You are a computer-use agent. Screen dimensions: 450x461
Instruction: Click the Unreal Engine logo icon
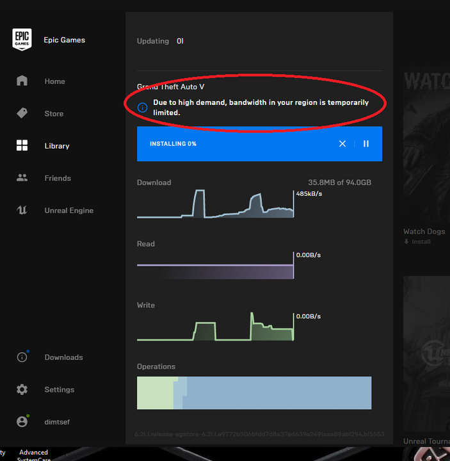click(22, 210)
